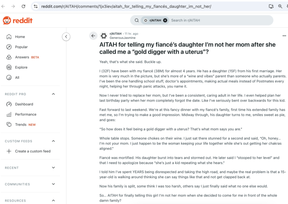Click the Popular arrow icon

pos(9,47)
